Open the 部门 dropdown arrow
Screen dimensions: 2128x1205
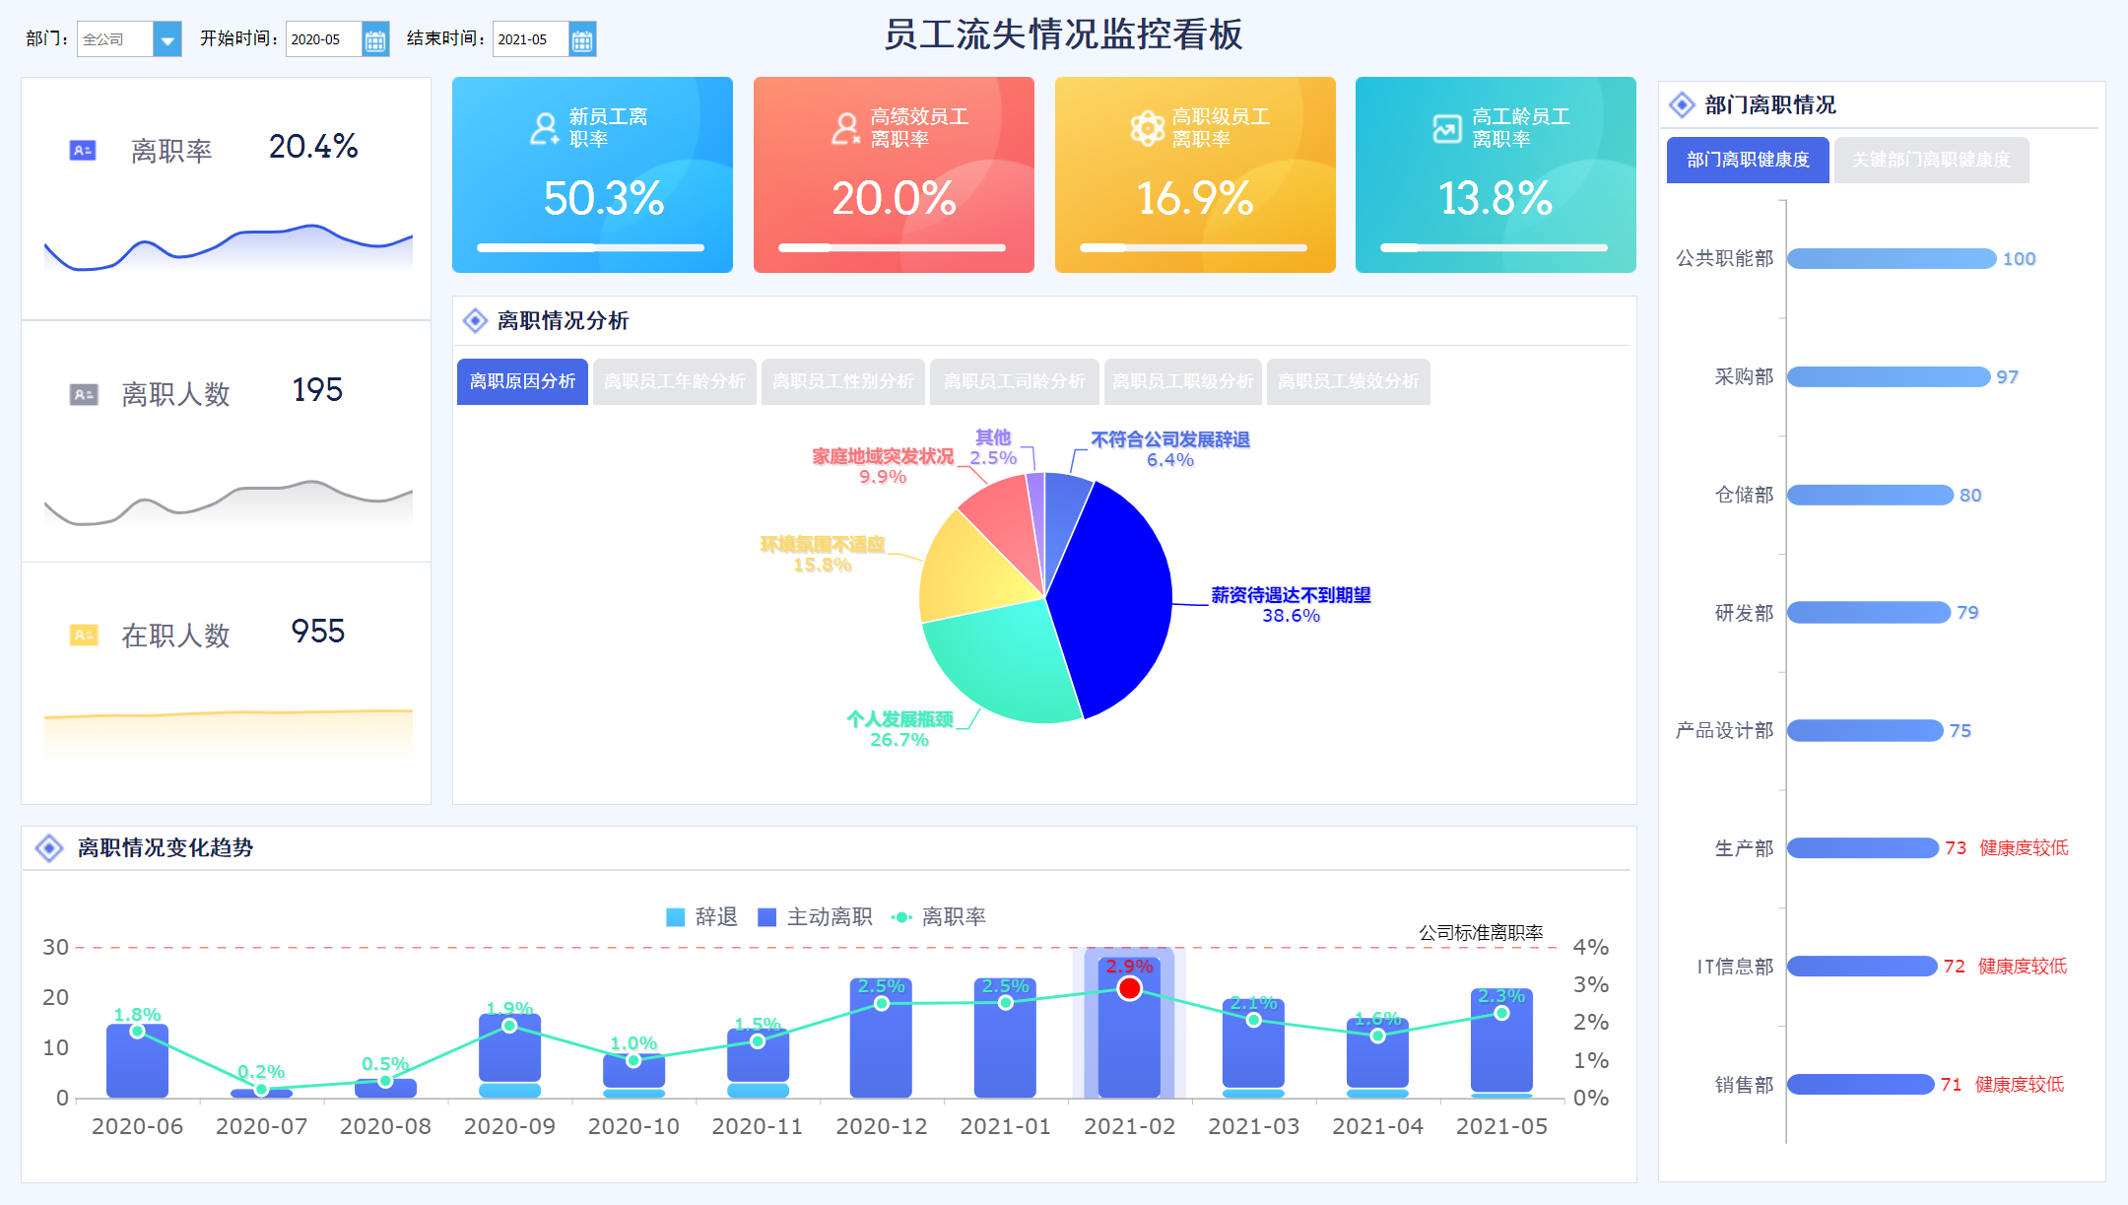click(167, 40)
